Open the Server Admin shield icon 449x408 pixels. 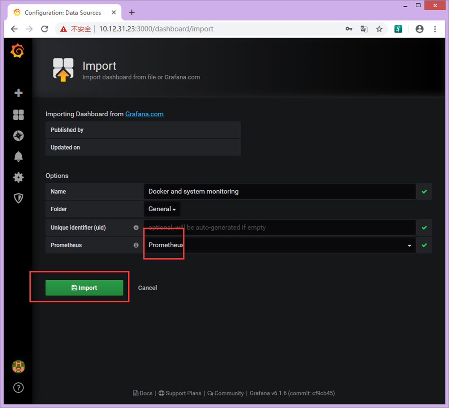pos(19,198)
